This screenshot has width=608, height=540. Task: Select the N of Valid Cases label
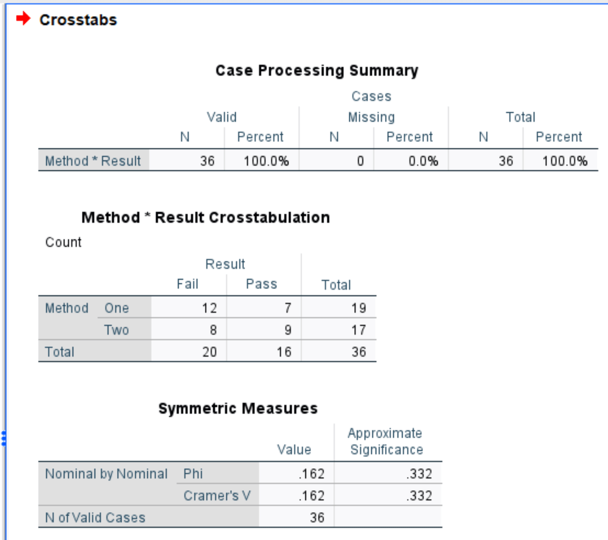tap(95, 518)
